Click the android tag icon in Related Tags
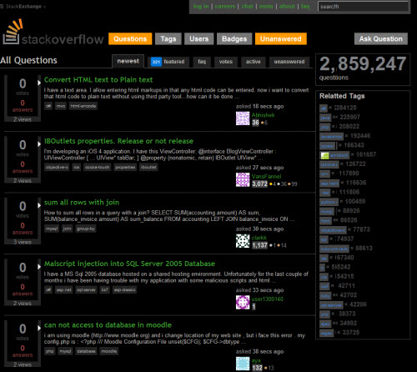Screen dimensions: 417x372 pos(324,155)
